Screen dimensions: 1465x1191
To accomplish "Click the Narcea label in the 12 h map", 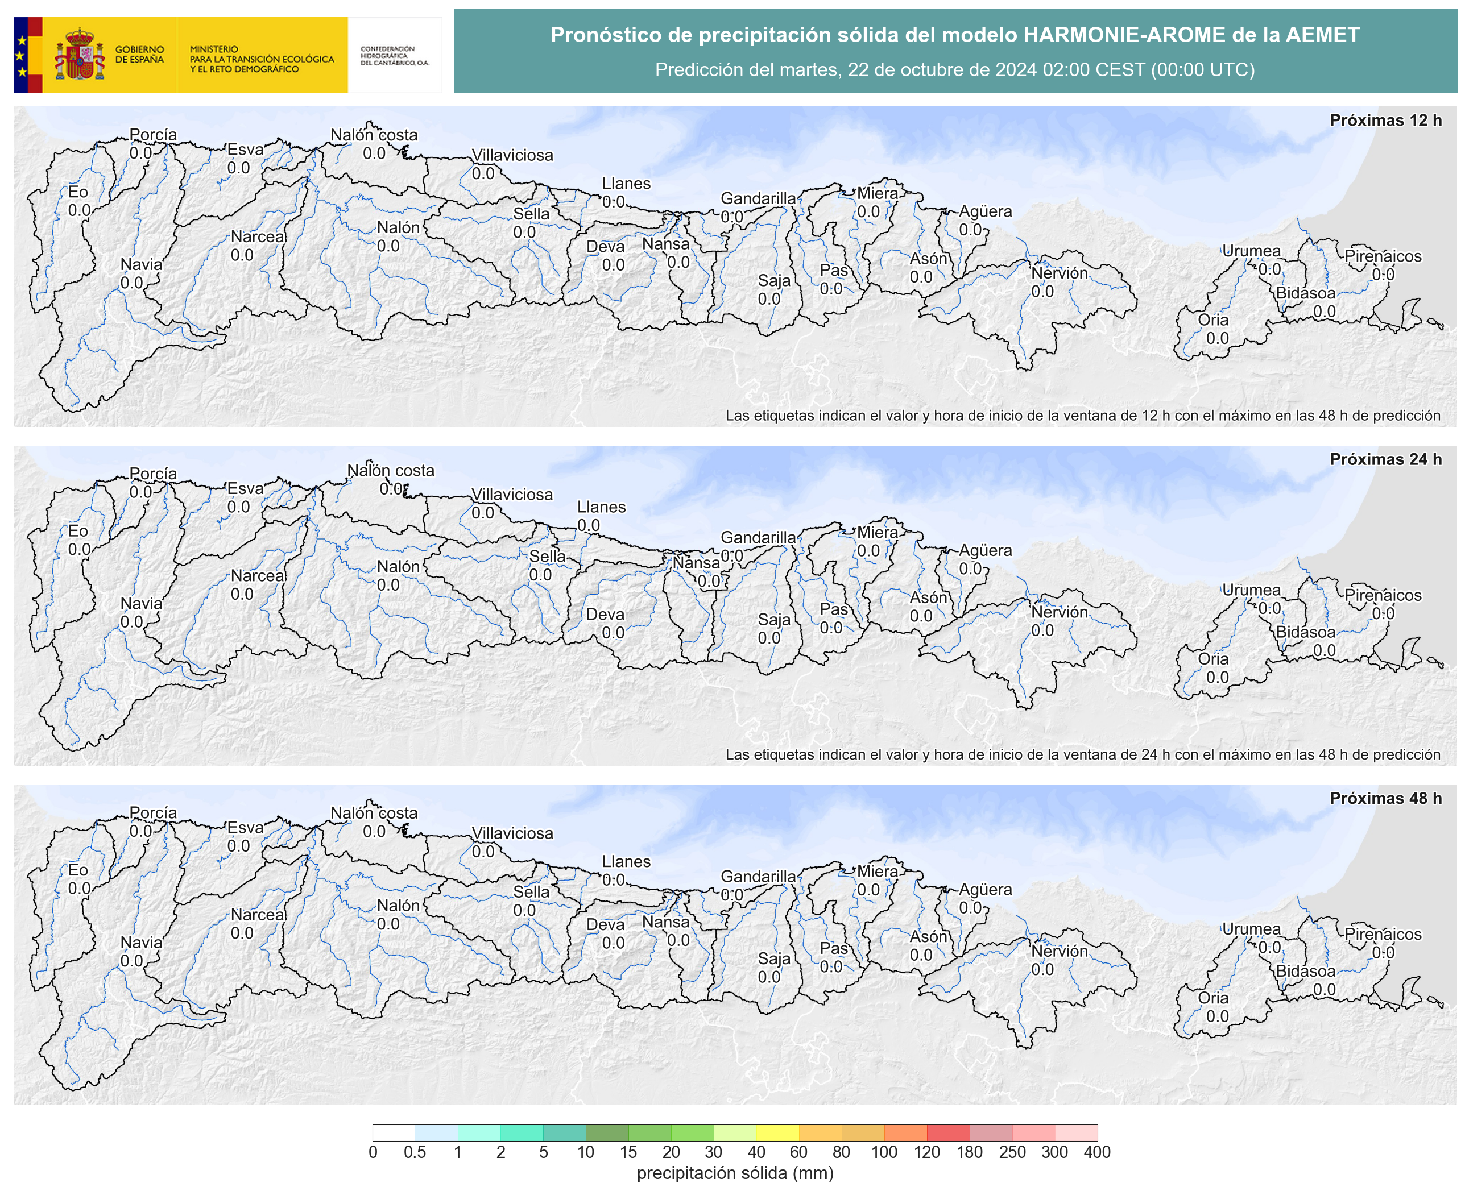I will coord(257,236).
